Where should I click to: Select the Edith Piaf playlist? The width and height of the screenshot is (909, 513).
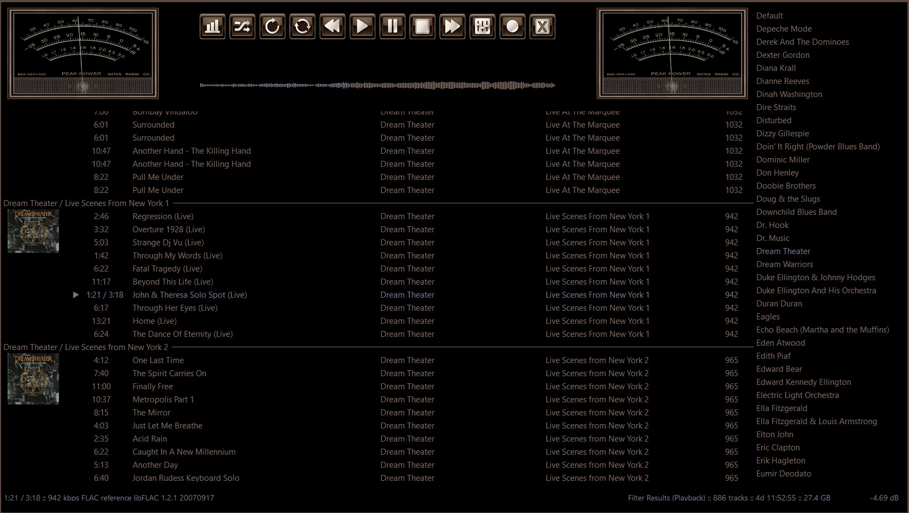(x=773, y=356)
